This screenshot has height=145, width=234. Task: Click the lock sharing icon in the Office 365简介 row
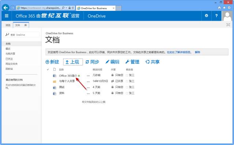click(x=112, y=75)
